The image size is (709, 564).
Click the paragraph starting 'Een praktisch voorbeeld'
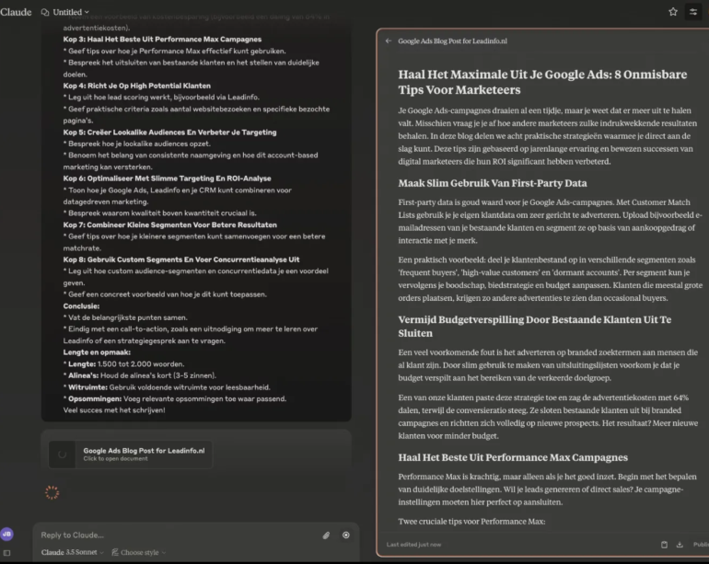tap(550, 279)
